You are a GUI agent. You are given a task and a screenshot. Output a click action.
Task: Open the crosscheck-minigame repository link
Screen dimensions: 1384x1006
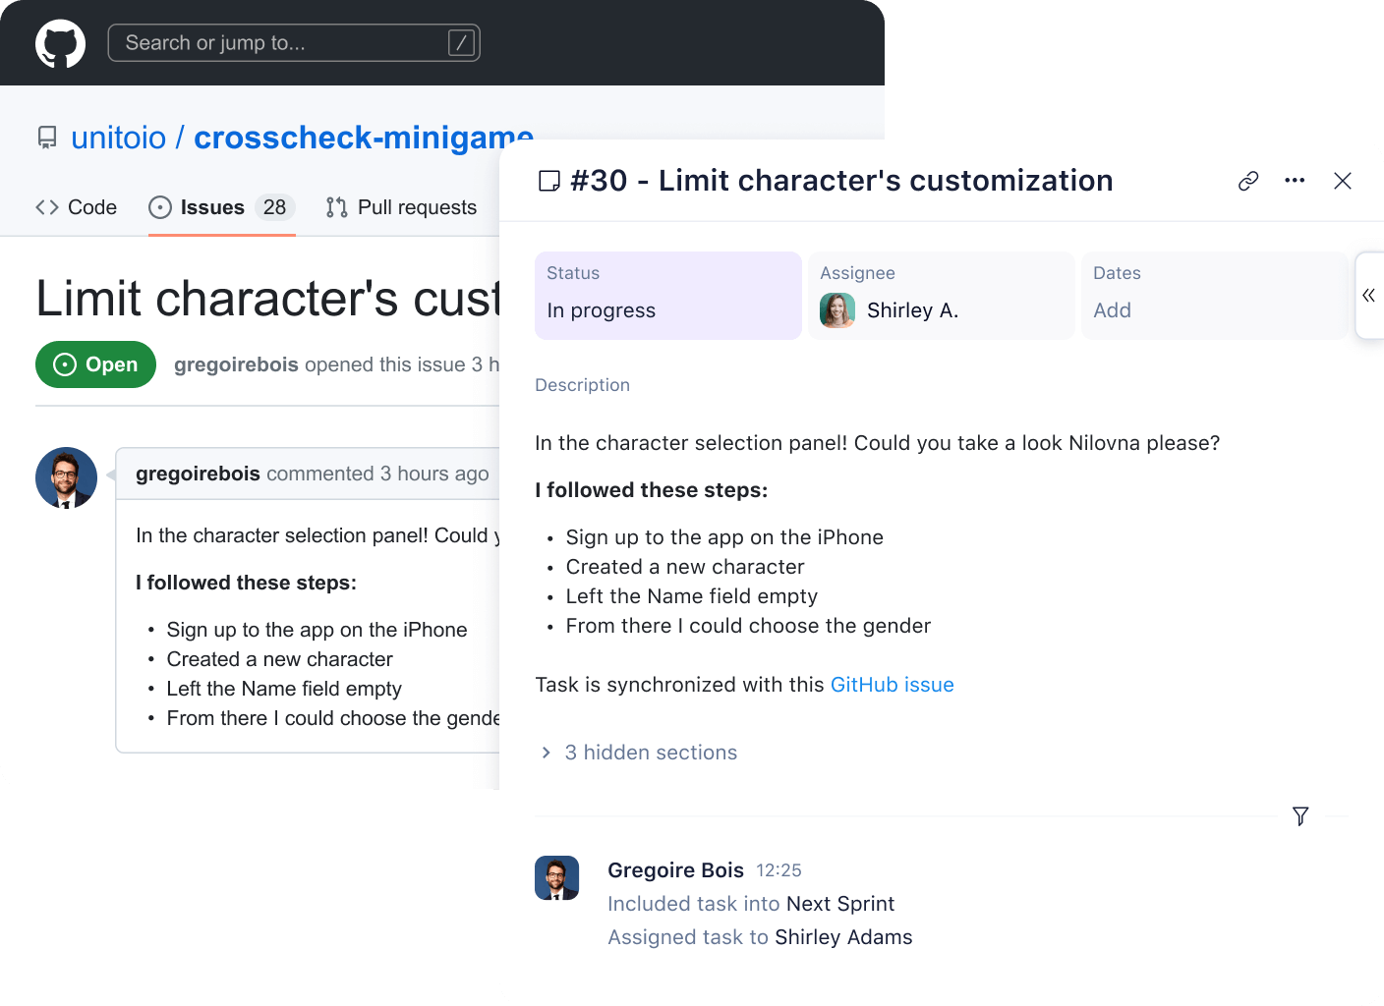pyautogui.click(x=363, y=138)
